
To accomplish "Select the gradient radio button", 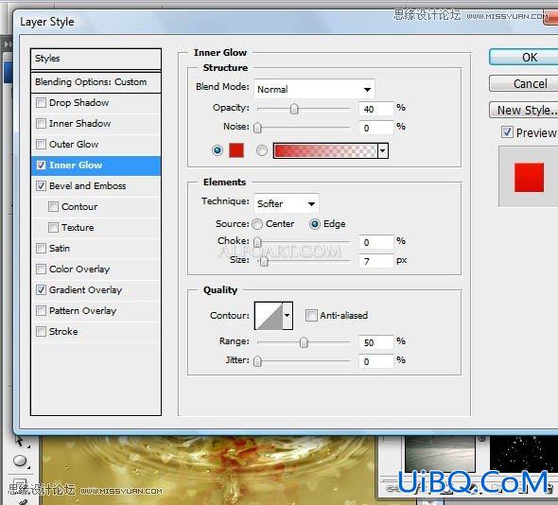I will click(x=262, y=150).
